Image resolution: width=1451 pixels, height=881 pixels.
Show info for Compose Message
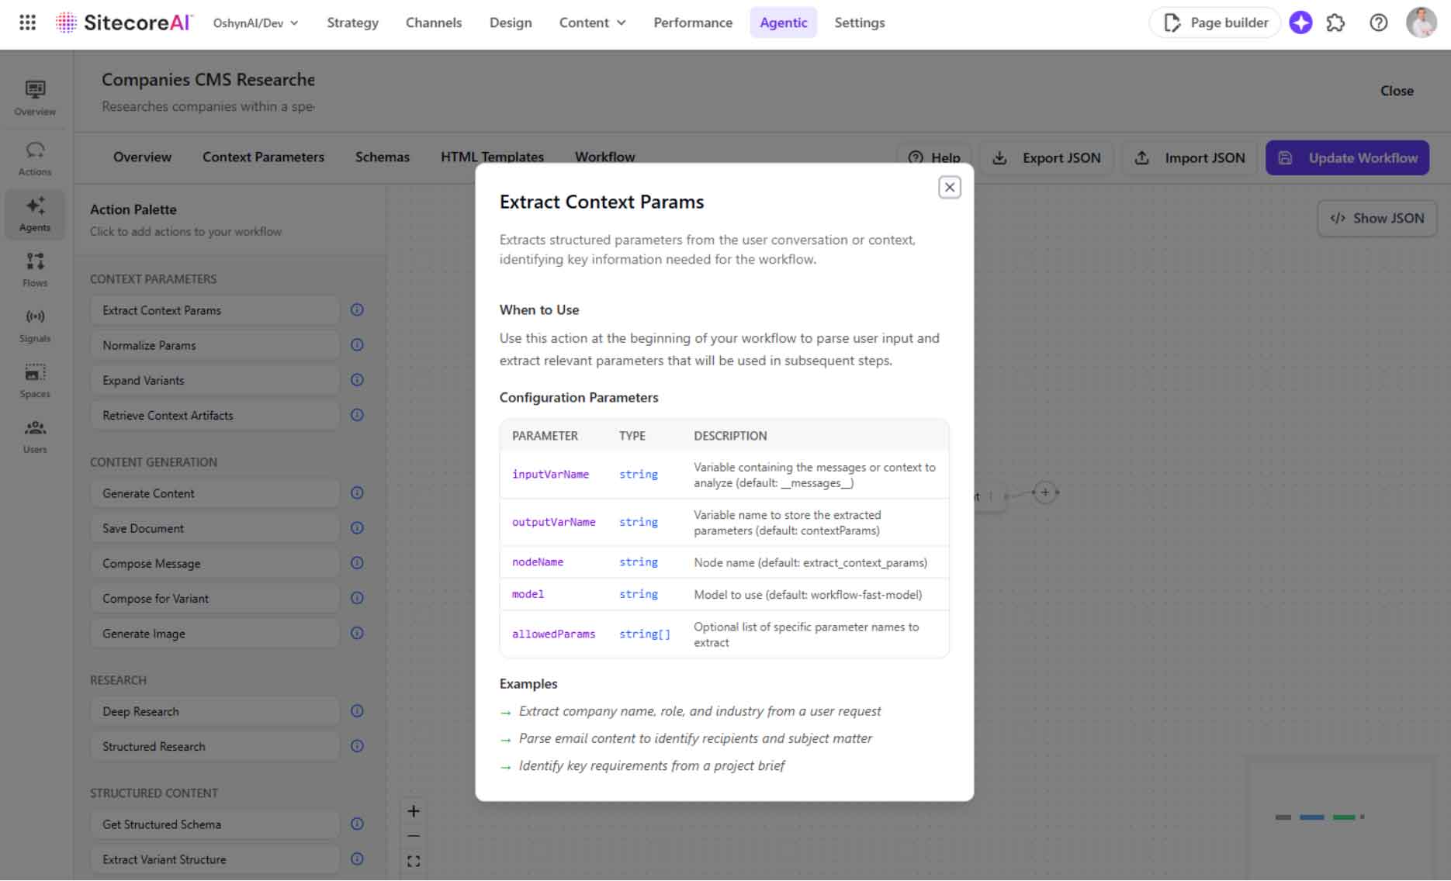(x=357, y=562)
